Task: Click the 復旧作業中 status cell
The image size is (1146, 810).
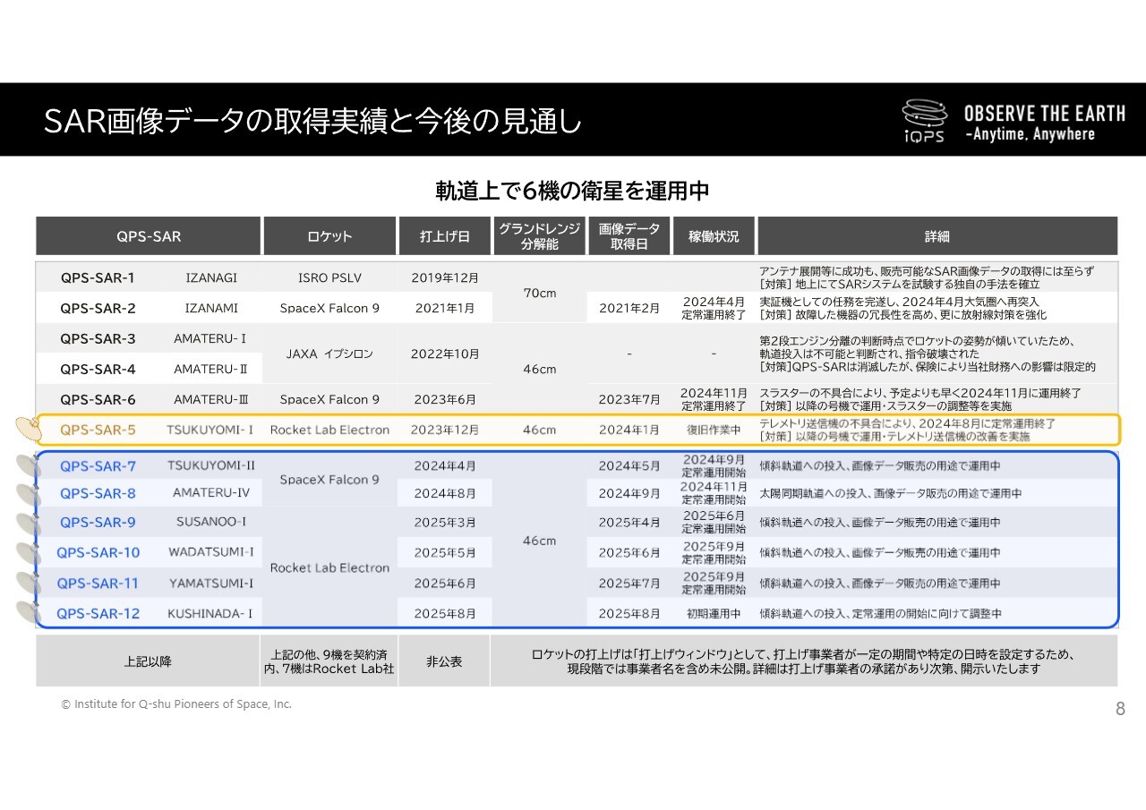Action: (x=714, y=431)
